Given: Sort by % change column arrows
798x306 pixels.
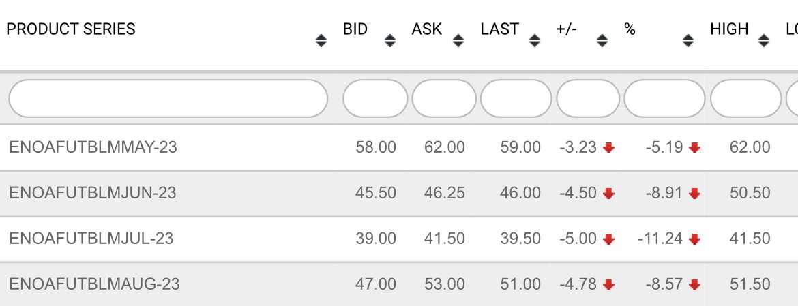Looking at the screenshot, I should tap(688, 41).
